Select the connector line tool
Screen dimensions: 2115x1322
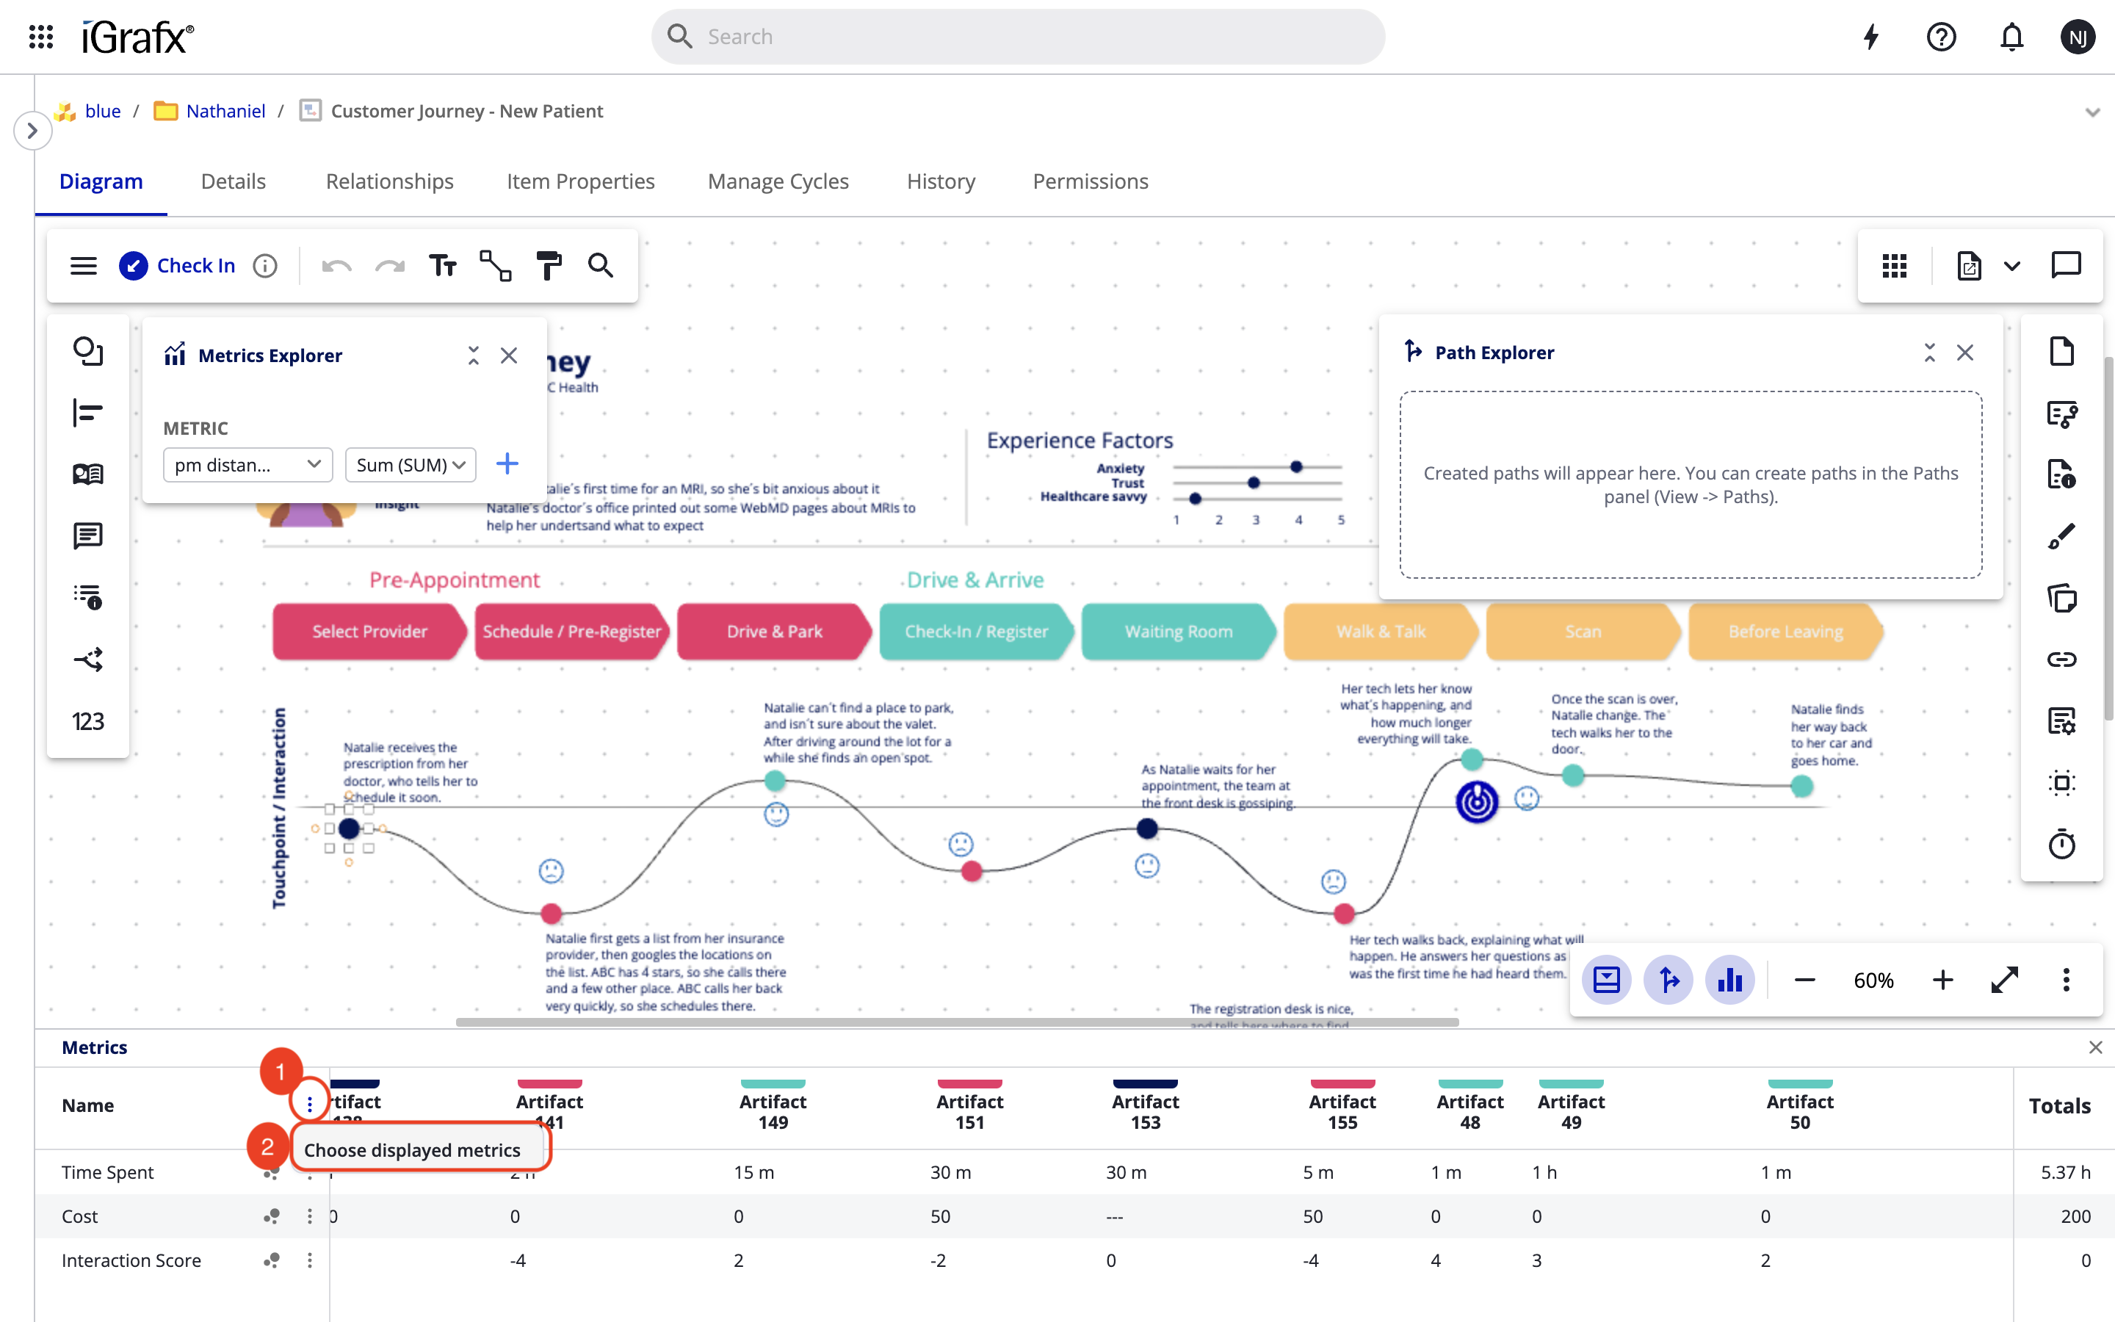pos(496,266)
